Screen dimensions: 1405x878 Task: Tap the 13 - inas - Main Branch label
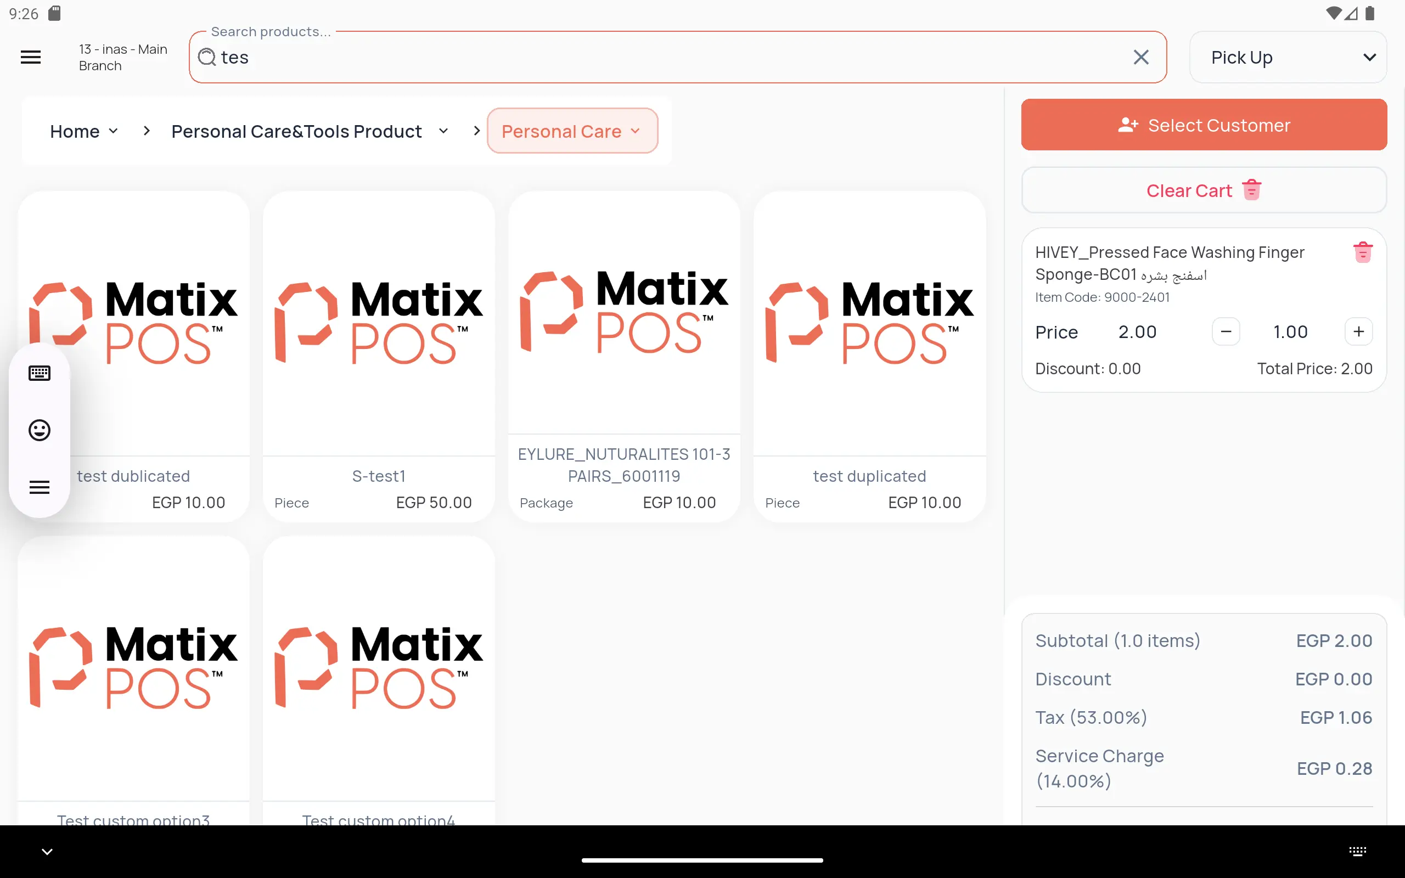[123, 57]
